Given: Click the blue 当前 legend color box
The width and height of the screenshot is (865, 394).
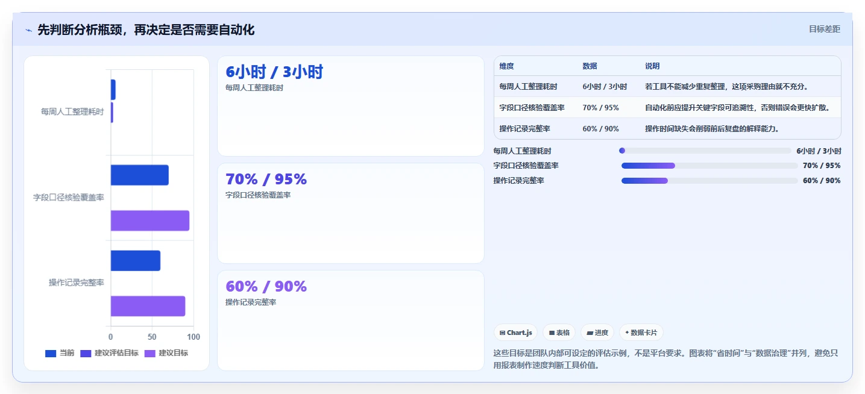Looking at the screenshot, I should [51, 353].
